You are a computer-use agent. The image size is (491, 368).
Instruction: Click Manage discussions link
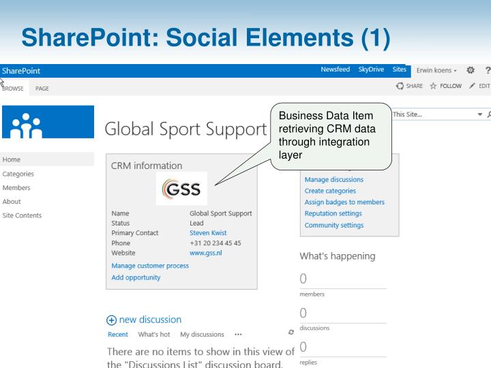pyautogui.click(x=333, y=180)
